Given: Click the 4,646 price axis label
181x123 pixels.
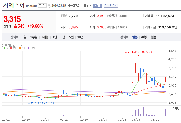Looking at the screenshot, I should [x=172, y=51].
